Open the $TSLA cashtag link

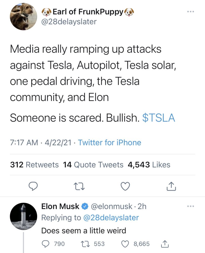(159, 118)
